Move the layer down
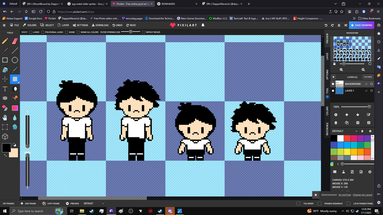Image resolution: width=383 pixels, height=215 pixels. click(x=357, y=115)
